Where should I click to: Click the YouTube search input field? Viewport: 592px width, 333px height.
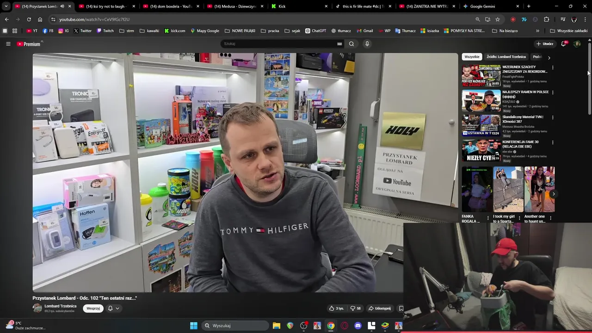tap(282, 44)
